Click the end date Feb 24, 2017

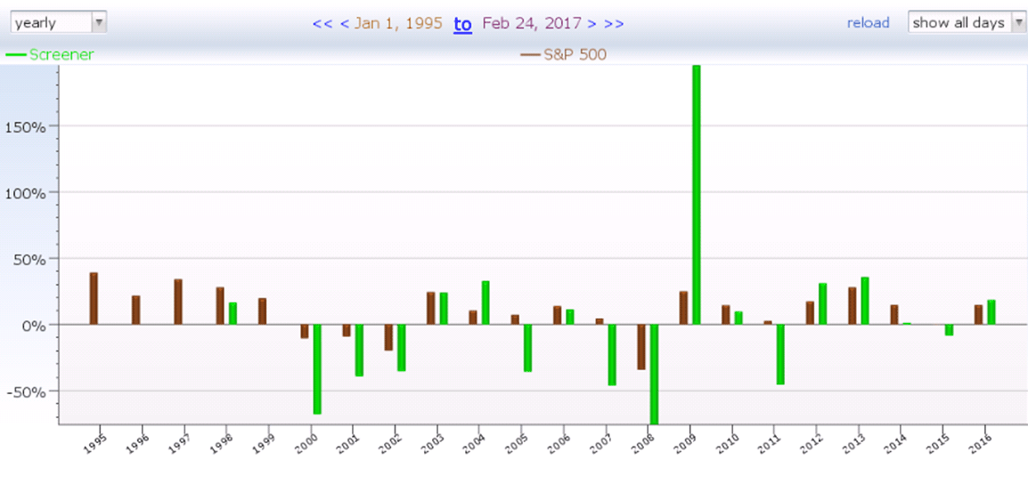tap(532, 24)
